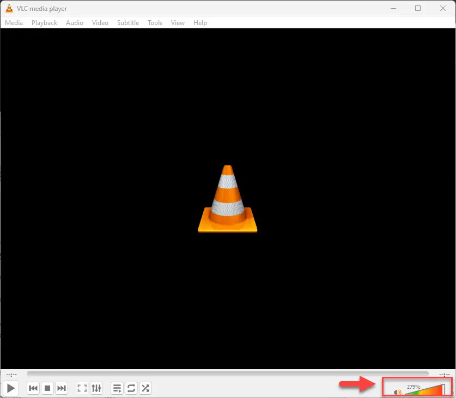Image resolution: width=456 pixels, height=398 pixels.
Task: Jump to previous media track
Action: tap(33, 388)
